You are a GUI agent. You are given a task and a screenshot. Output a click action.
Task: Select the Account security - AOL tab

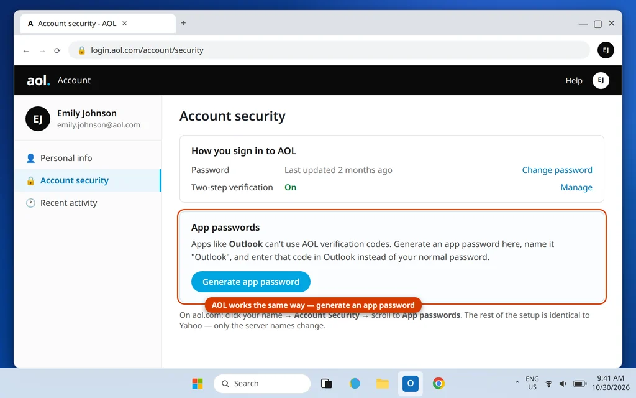(x=98, y=24)
